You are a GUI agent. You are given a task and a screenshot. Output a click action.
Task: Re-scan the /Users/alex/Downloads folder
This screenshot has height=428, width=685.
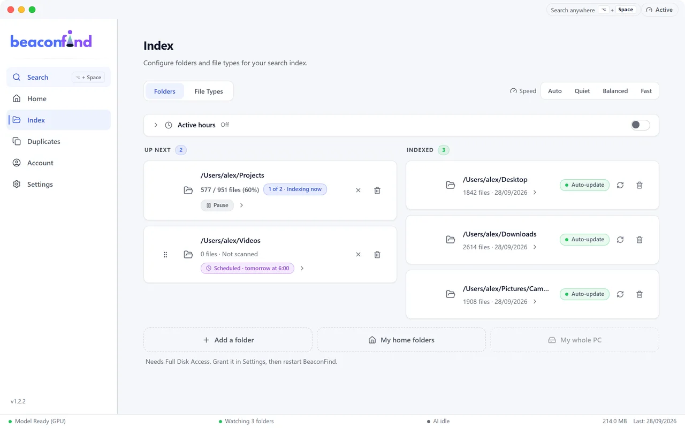click(x=620, y=240)
